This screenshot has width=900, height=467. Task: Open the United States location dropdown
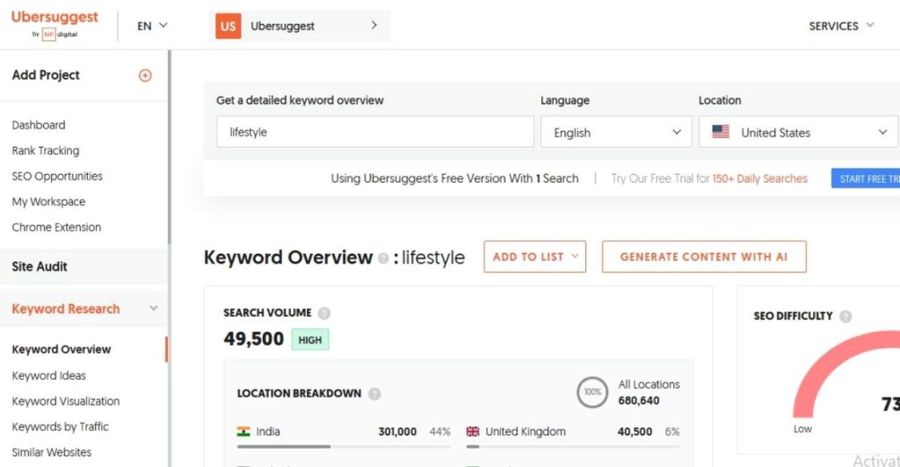point(798,133)
